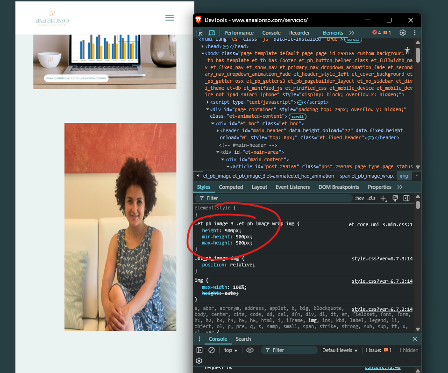Open the Performance tab
This screenshot has height=373, width=448.
coord(239,33)
